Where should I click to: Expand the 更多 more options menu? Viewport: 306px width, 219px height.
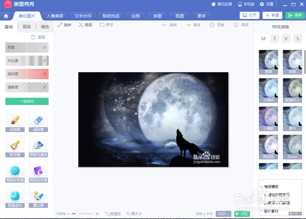201,15
